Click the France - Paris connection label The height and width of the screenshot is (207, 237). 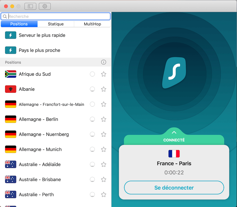point(174,163)
